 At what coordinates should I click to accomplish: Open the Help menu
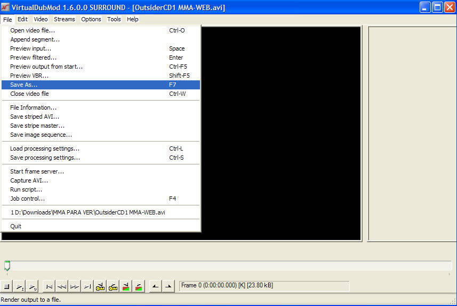point(132,19)
